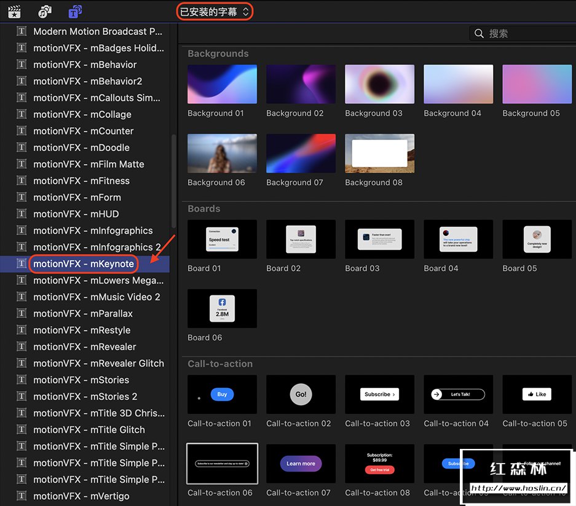Click the T icon beside motionVFX - mFitness
Image resolution: width=576 pixels, height=506 pixels.
pyautogui.click(x=22, y=181)
